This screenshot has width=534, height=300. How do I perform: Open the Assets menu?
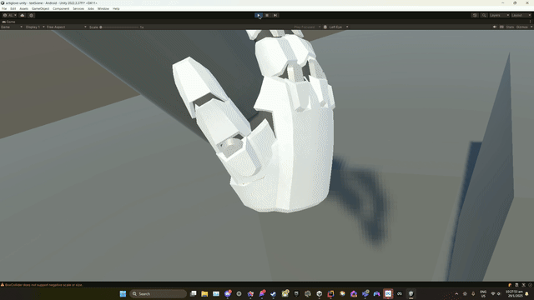(x=24, y=8)
